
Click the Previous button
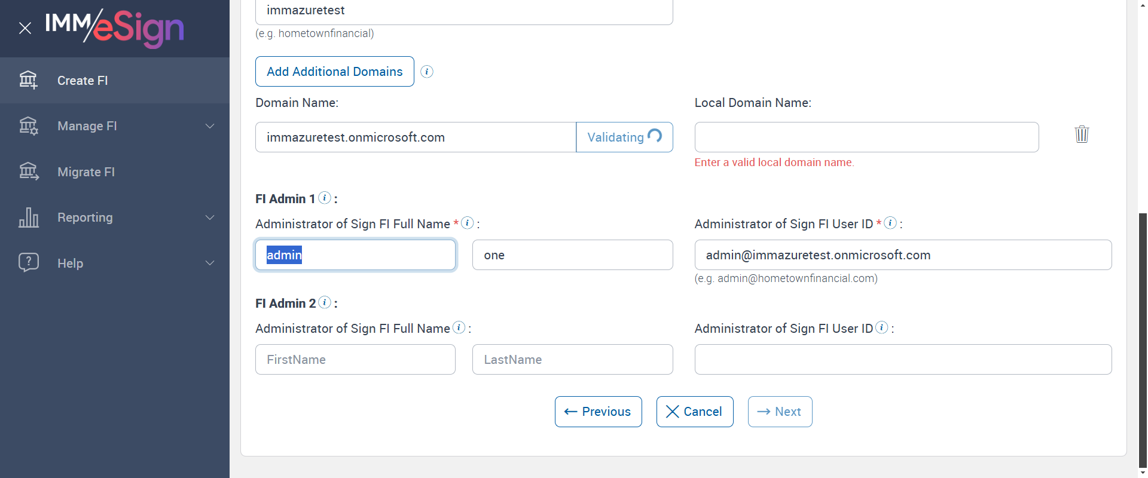pyautogui.click(x=598, y=412)
